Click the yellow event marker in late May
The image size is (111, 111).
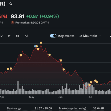pos(49,55)
